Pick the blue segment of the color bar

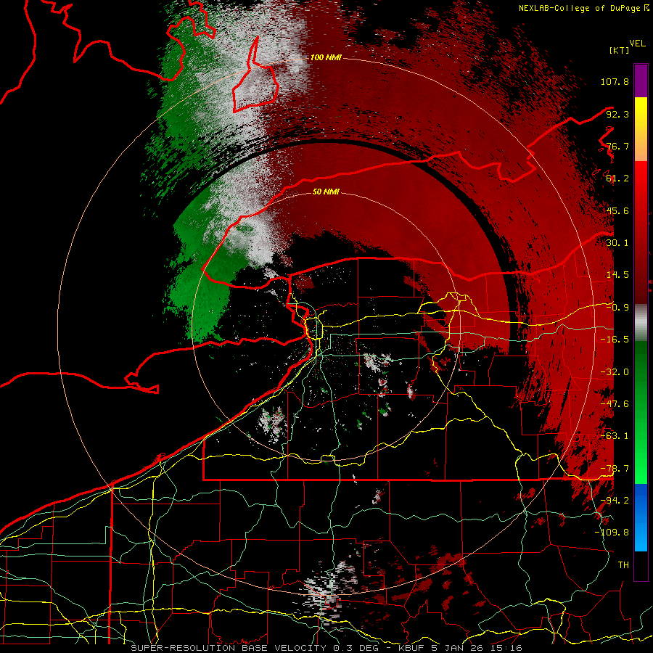641,517
